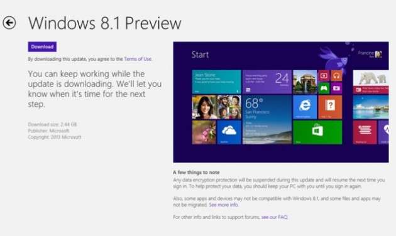Click the People photo collage tile
Image resolution: width=396 pixels, height=236 pixels.
pyautogui.click(x=216, y=107)
